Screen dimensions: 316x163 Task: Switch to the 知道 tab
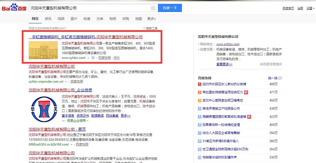pos(87,19)
